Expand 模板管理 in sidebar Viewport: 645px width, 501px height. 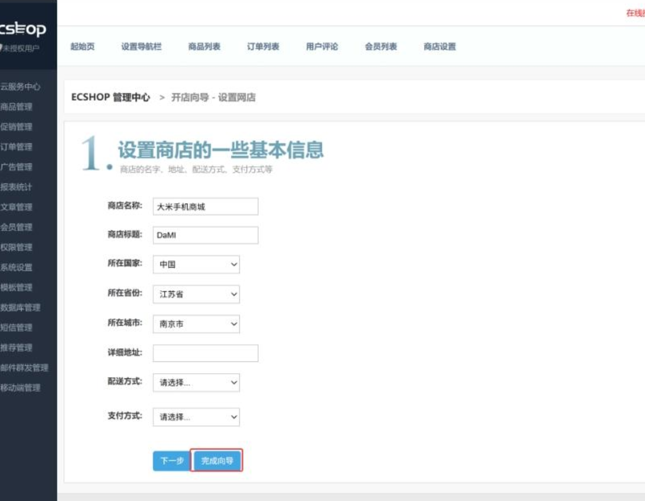coord(16,287)
